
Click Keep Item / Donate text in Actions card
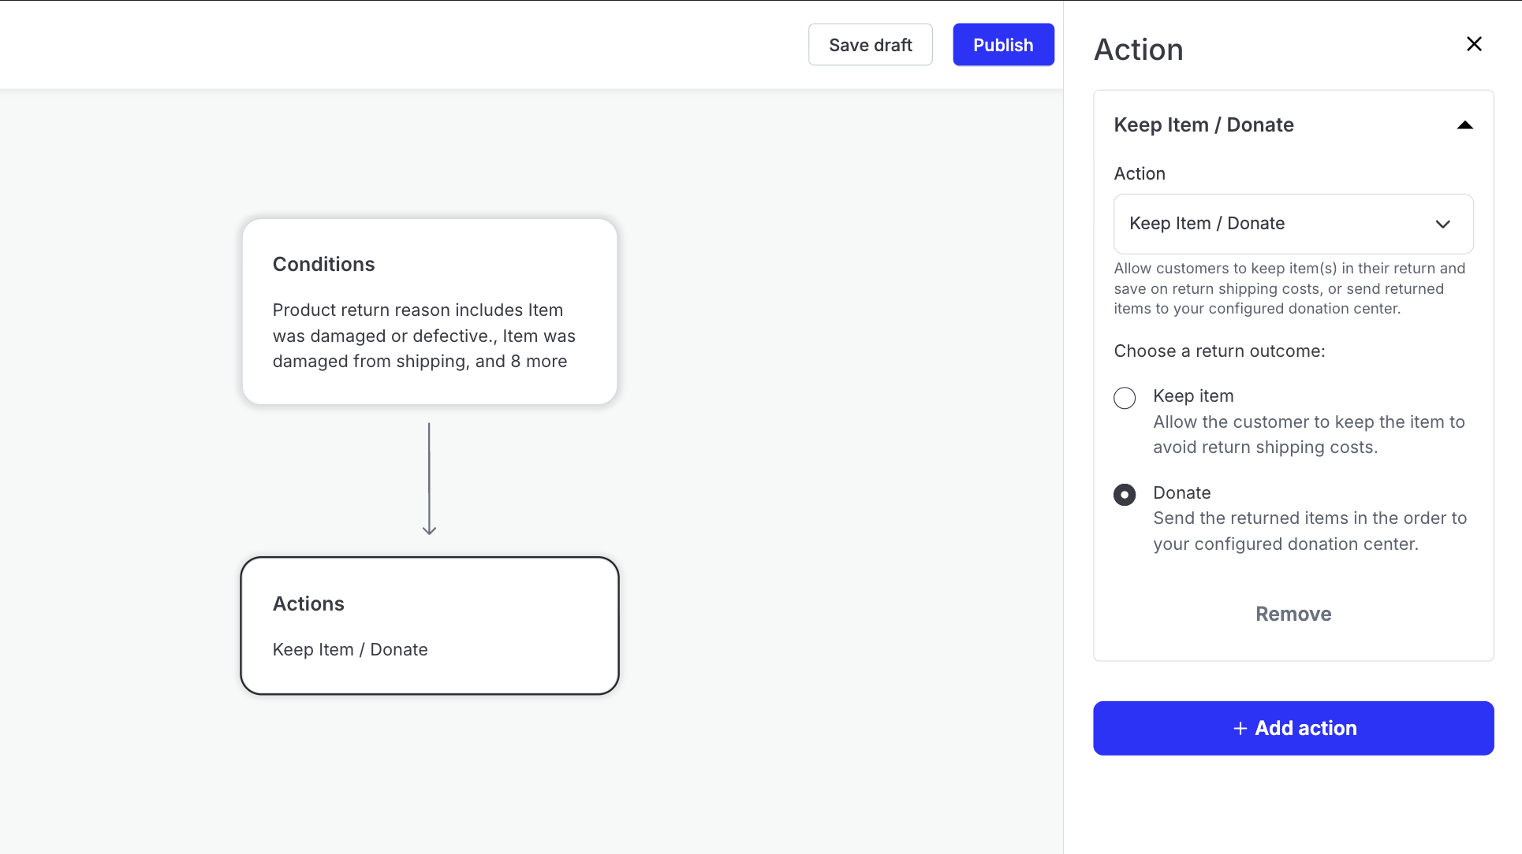tap(350, 650)
